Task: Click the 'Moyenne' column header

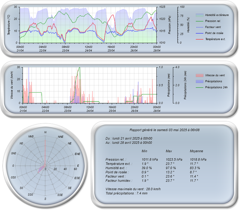Action: coord(196,151)
